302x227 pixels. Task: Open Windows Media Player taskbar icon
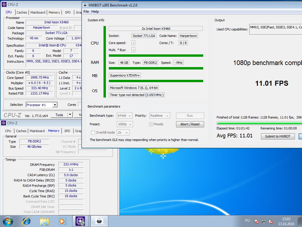(62, 221)
